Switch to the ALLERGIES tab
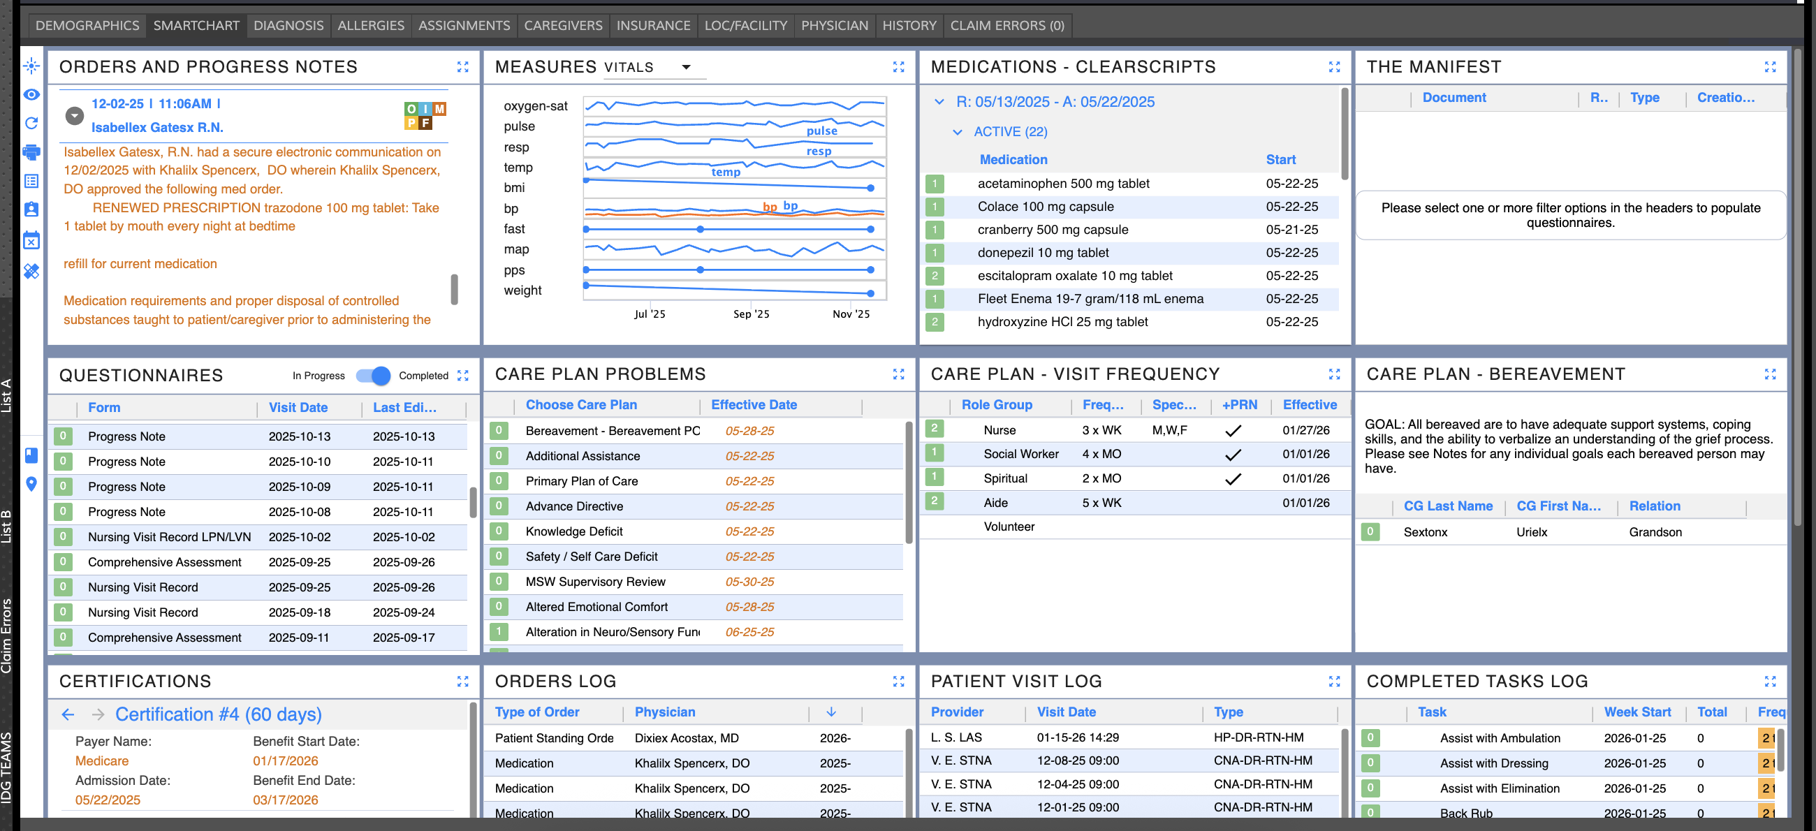1816x831 pixels. pos(370,25)
